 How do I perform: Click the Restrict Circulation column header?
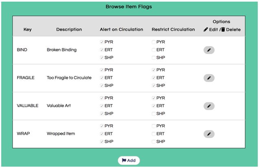tap(173, 30)
